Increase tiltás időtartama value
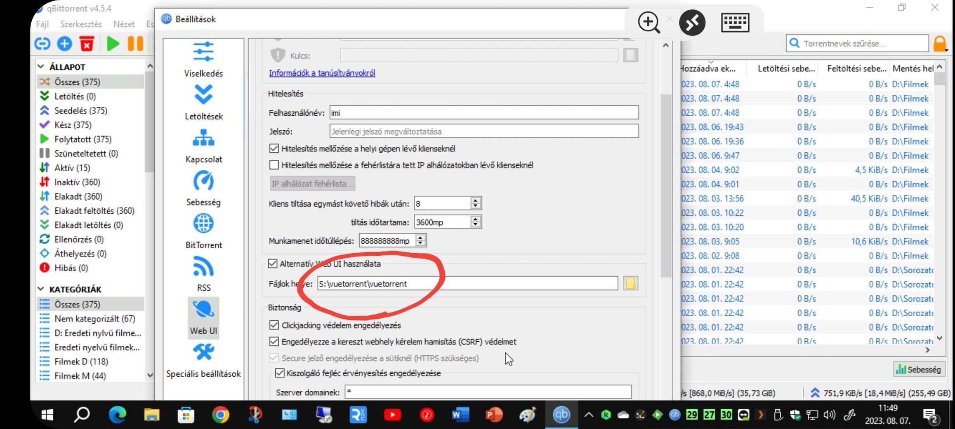 (x=476, y=219)
